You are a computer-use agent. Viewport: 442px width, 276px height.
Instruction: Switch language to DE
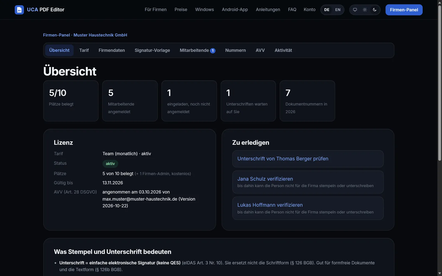[327, 10]
